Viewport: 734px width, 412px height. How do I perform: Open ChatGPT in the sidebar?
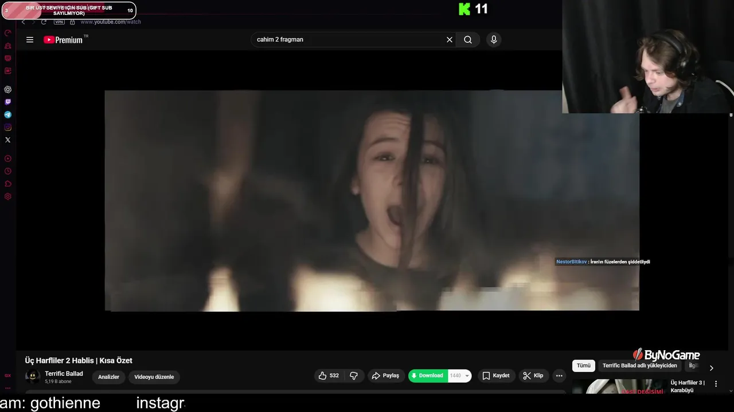click(x=7, y=89)
